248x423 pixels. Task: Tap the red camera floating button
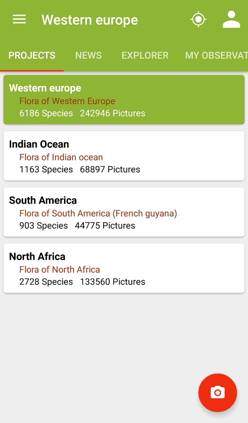click(x=217, y=392)
